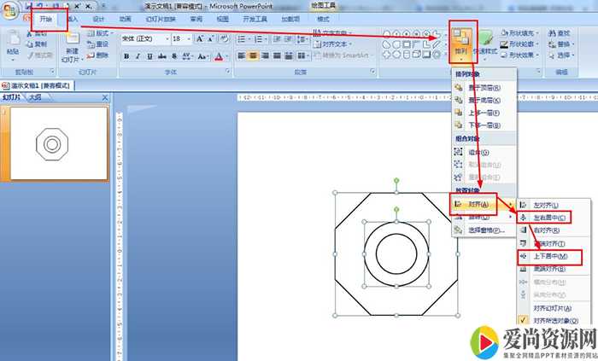Screen dimensions: 598x361
Task: Click the Underline formatting button
Action: tap(150, 56)
